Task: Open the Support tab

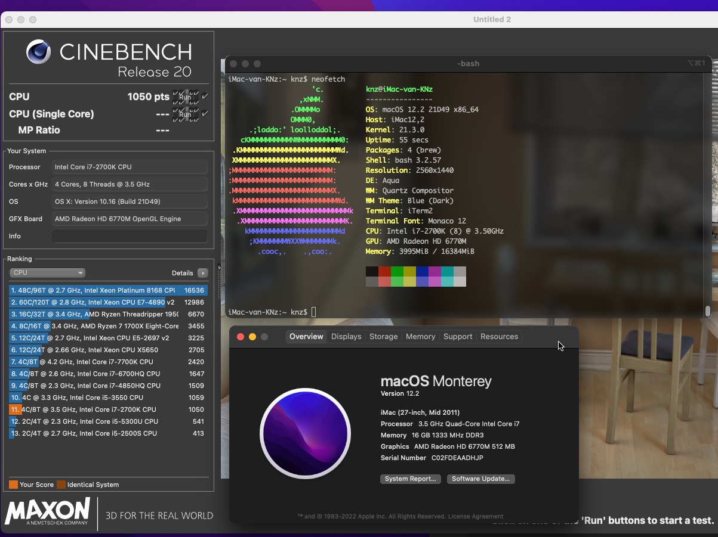Action: pyautogui.click(x=458, y=337)
